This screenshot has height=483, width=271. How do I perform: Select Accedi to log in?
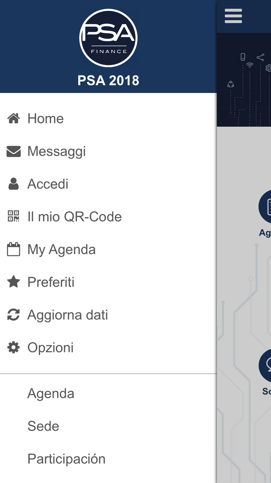[108, 184]
